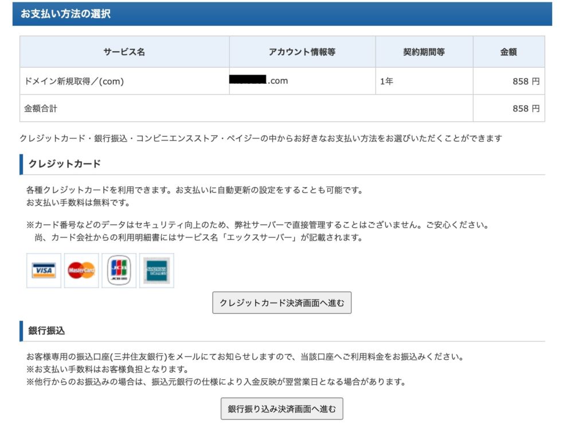Click the 金額 column header
Image resolution: width=587 pixels, height=424 pixels.
tap(508, 52)
